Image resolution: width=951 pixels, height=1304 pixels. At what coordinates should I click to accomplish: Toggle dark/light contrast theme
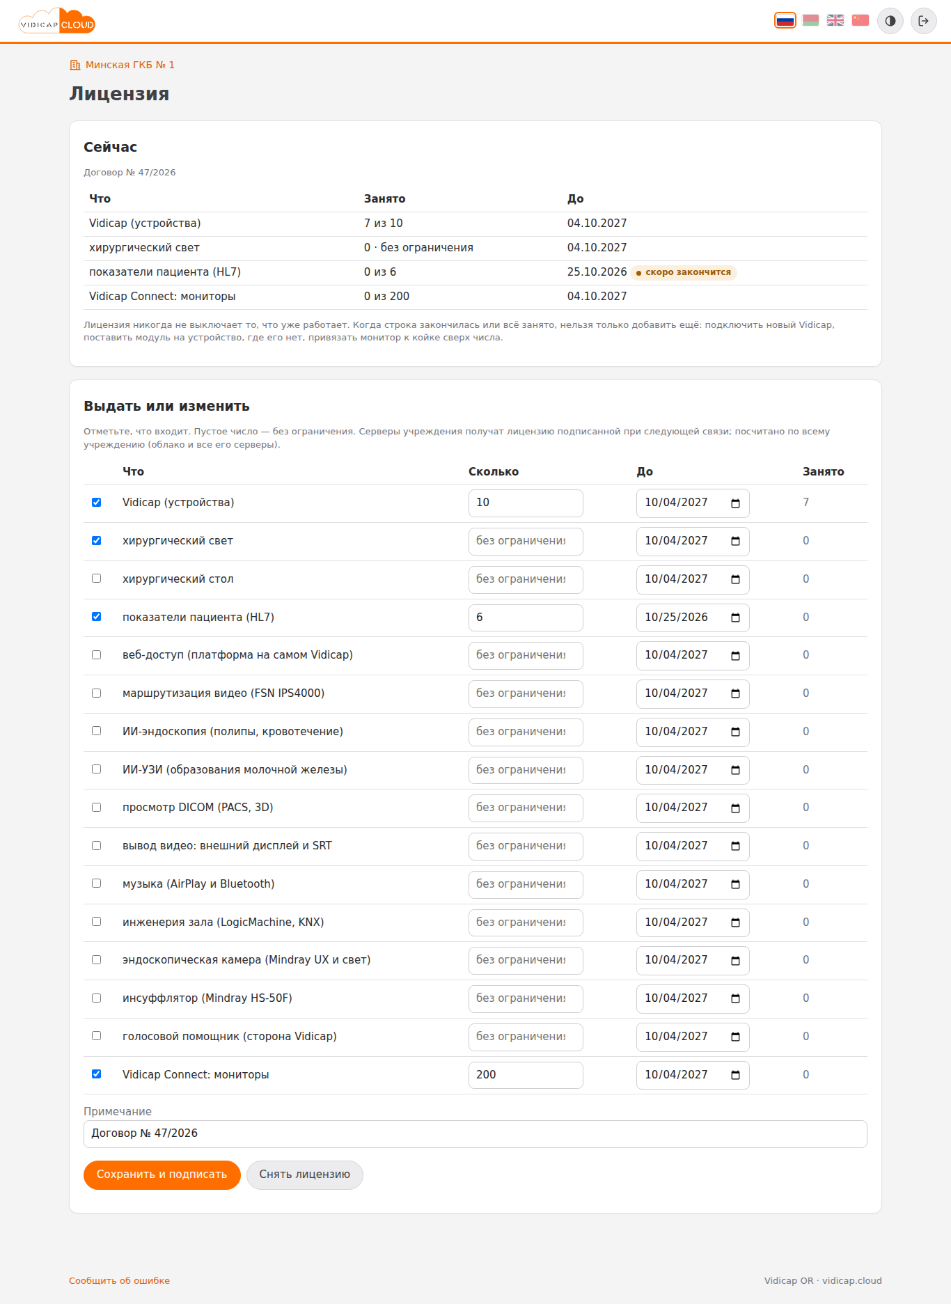click(x=890, y=21)
